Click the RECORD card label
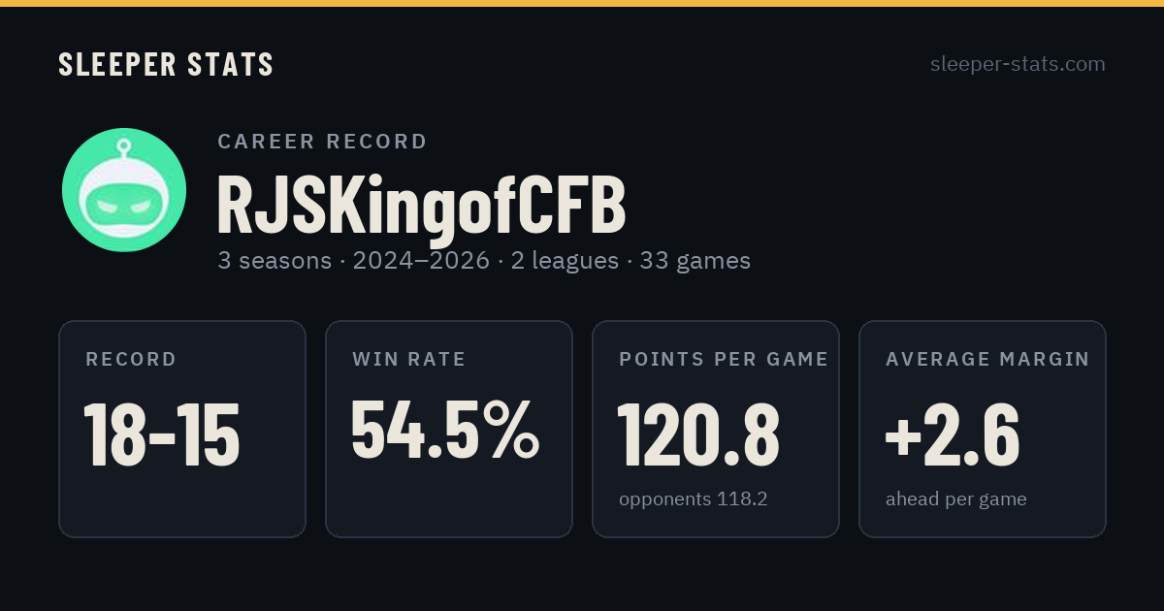 131,360
